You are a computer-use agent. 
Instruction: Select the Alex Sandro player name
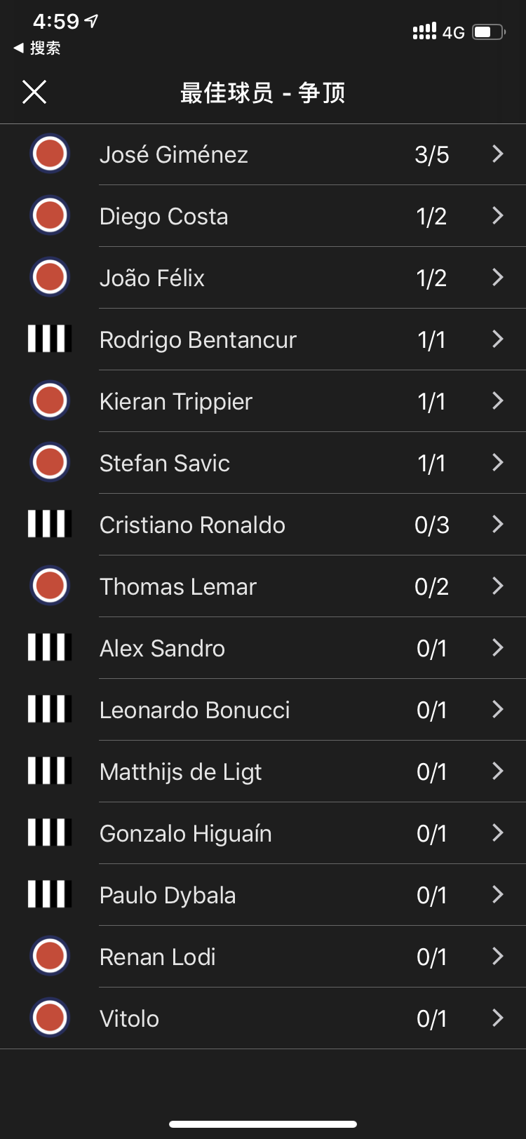pyautogui.click(x=162, y=648)
